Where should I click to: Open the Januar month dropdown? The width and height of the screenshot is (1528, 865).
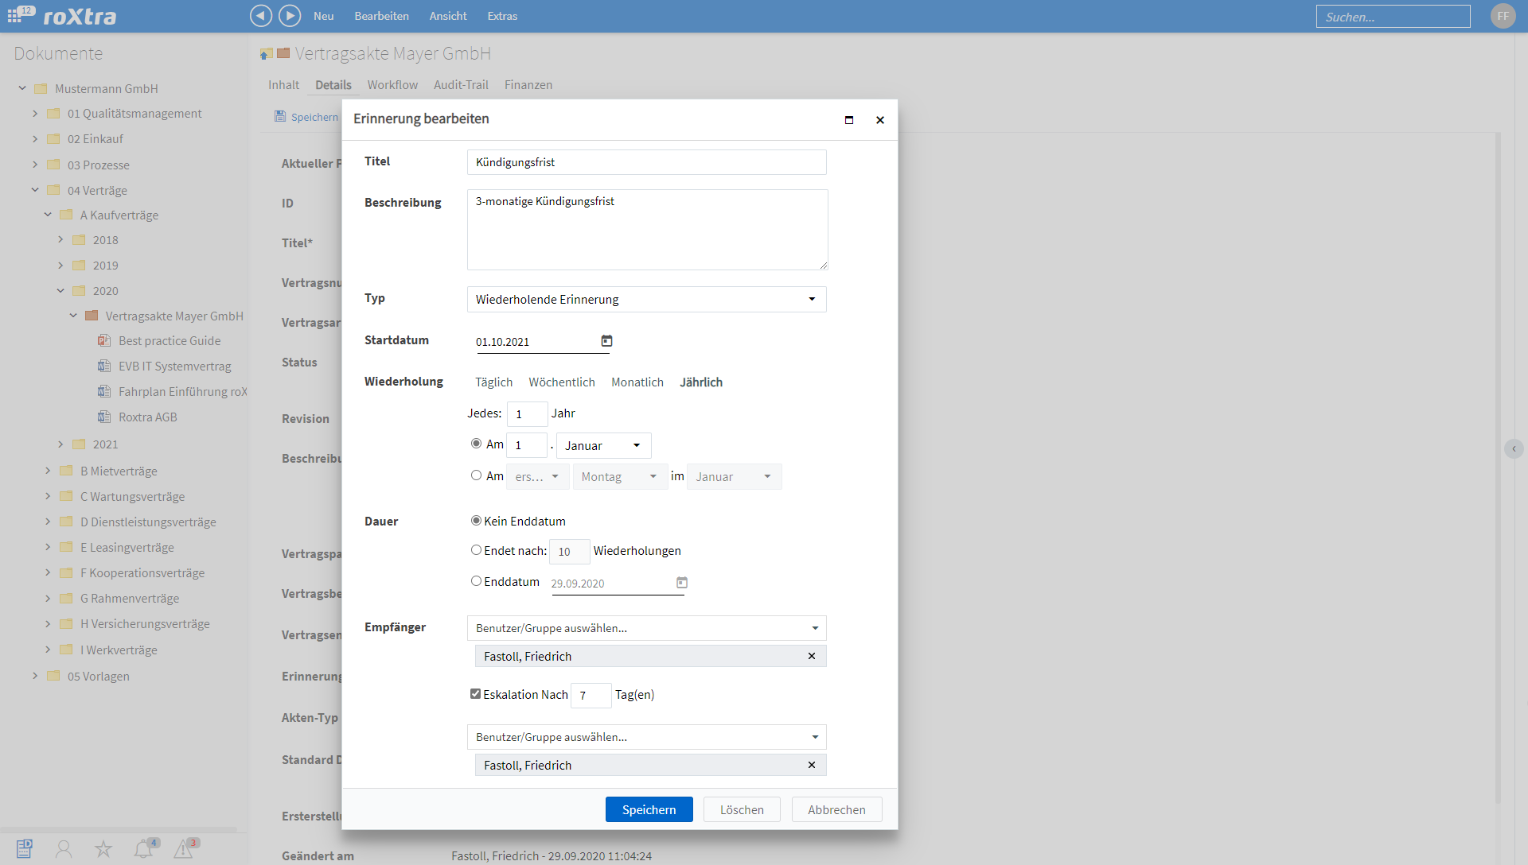coord(602,445)
